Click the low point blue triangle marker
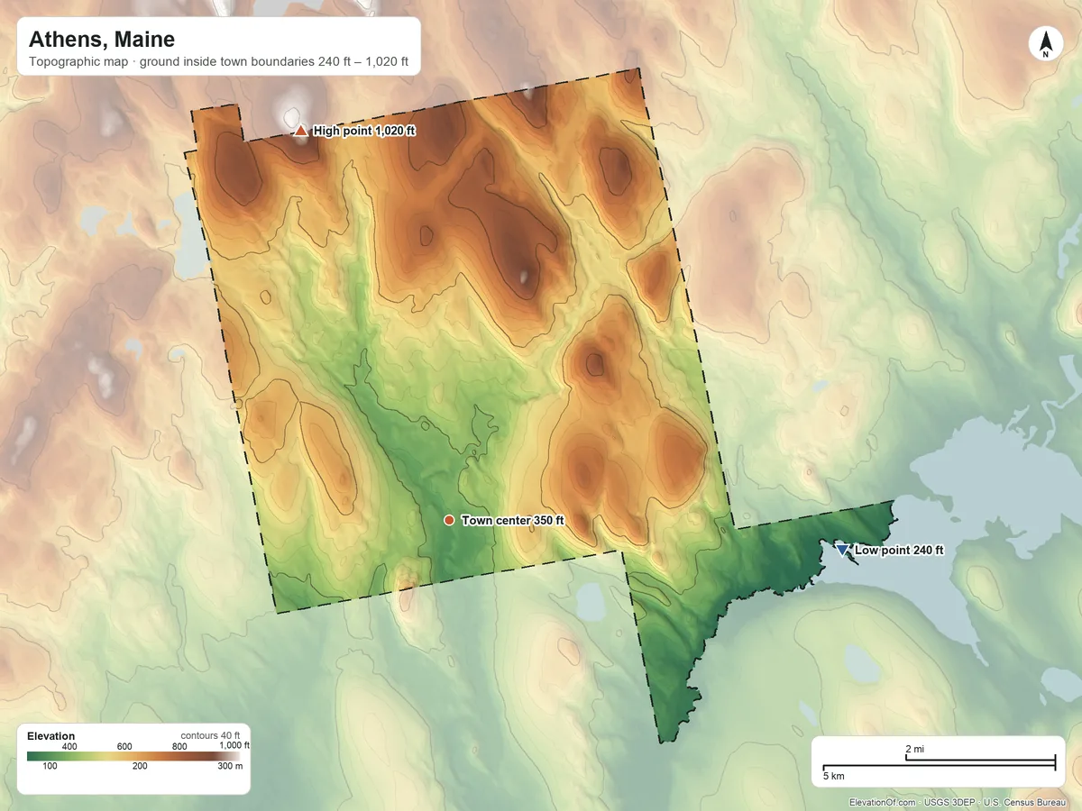Viewport: 1082px width, 811px height. pos(842,550)
